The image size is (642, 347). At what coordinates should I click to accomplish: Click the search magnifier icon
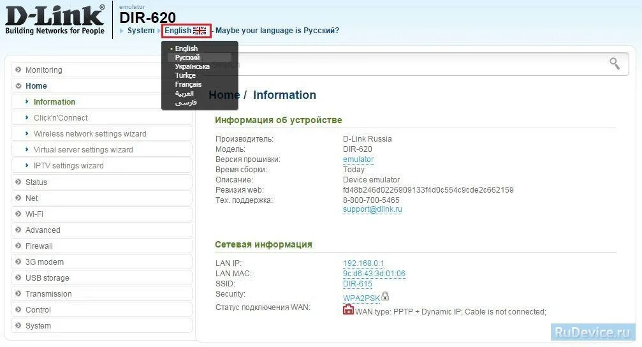615,64
